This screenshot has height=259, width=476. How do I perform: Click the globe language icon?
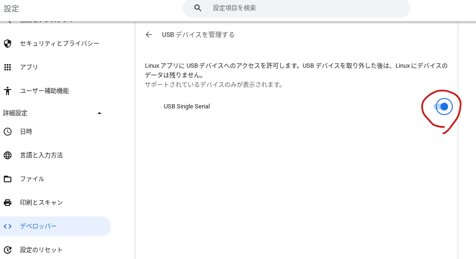click(8, 155)
